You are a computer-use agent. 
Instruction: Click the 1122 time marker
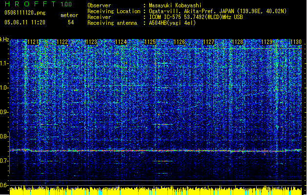pyautogui.click(x=62, y=42)
